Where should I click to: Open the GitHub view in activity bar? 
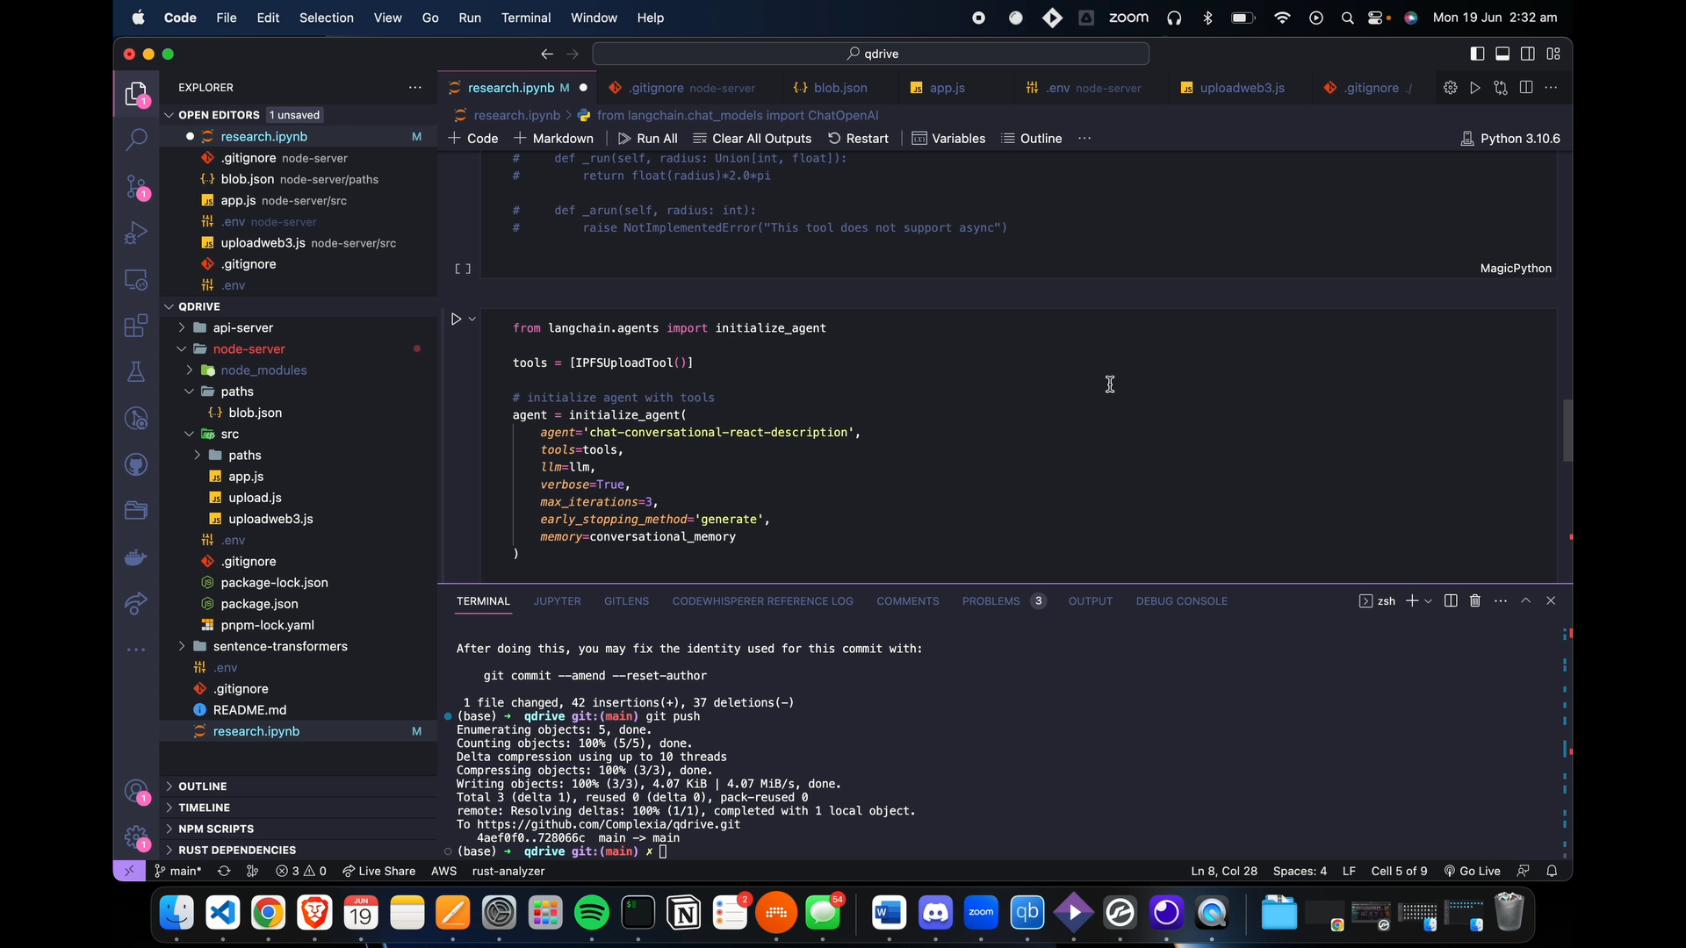[x=136, y=464]
